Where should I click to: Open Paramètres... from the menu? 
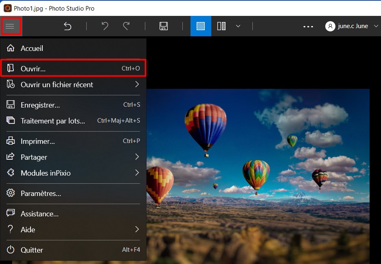[x=73, y=193]
